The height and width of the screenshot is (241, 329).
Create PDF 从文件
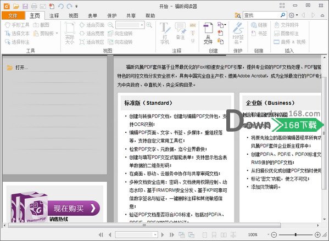[x=208, y=33]
